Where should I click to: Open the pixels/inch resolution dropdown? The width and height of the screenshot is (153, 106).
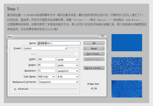(x=67, y=71)
